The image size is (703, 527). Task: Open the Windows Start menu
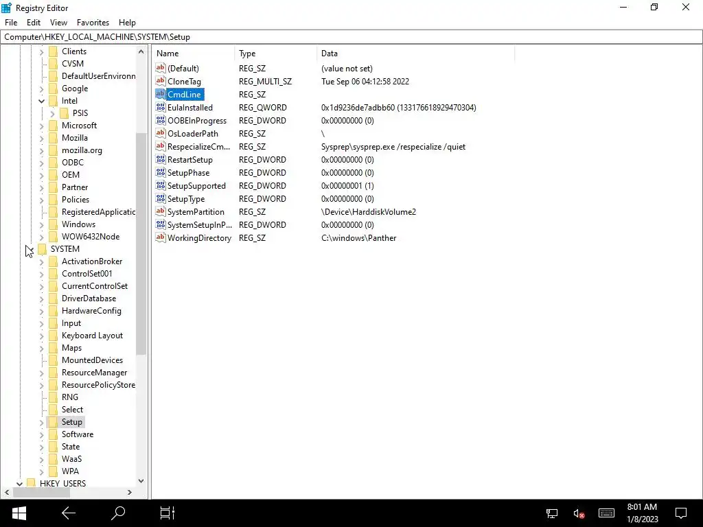19,513
